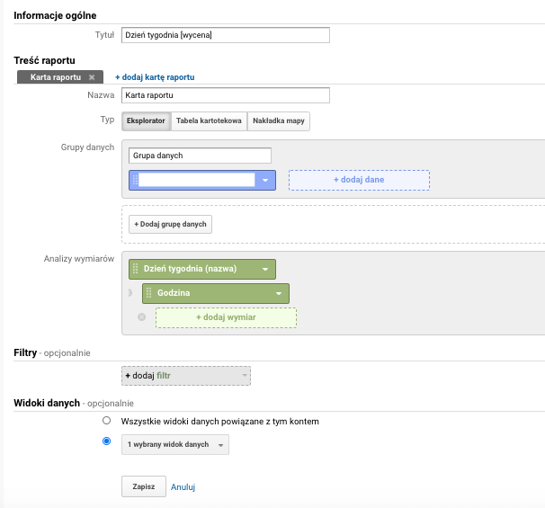The height and width of the screenshot is (508, 545).
Task: Open the 1 wybrany widok danych dropdown
Action: click(175, 445)
